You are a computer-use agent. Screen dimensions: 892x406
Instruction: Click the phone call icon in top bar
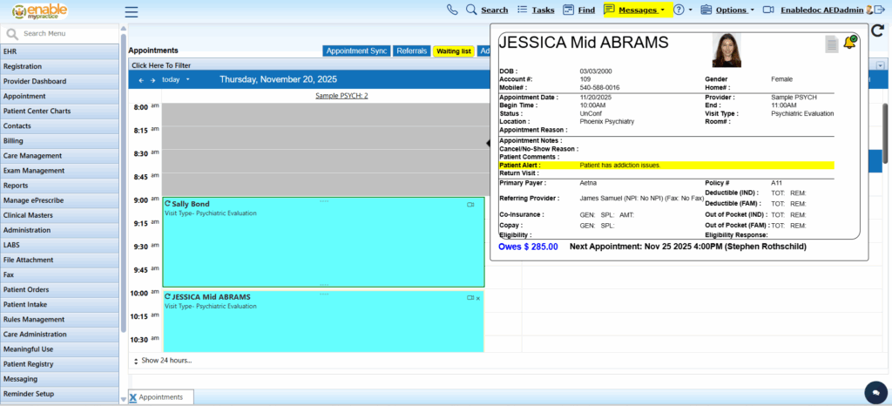point(452,10)
